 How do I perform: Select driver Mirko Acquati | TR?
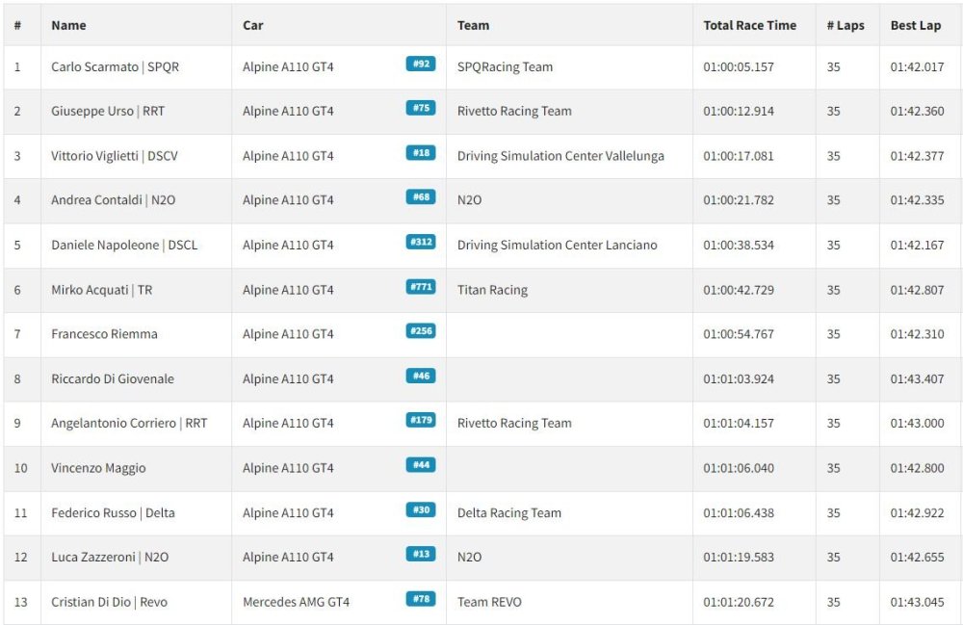[101, 290]
